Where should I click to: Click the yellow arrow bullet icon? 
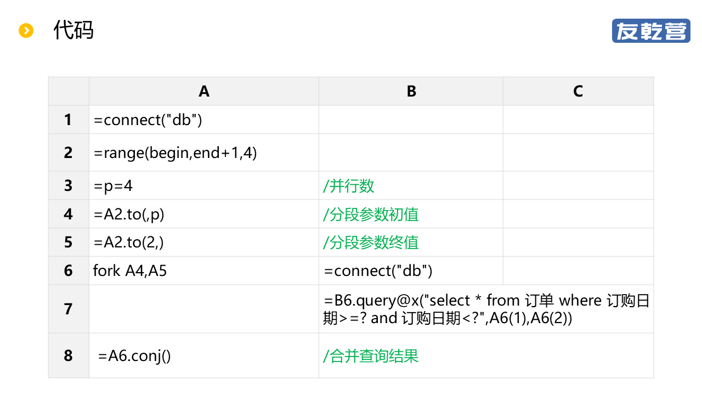[26, 31]
